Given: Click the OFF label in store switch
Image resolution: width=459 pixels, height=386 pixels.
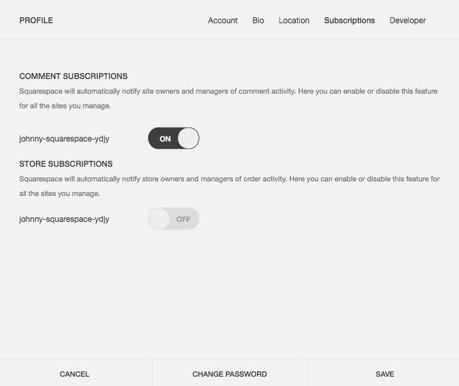Looking at the screenshot, I should coord(183,219).
